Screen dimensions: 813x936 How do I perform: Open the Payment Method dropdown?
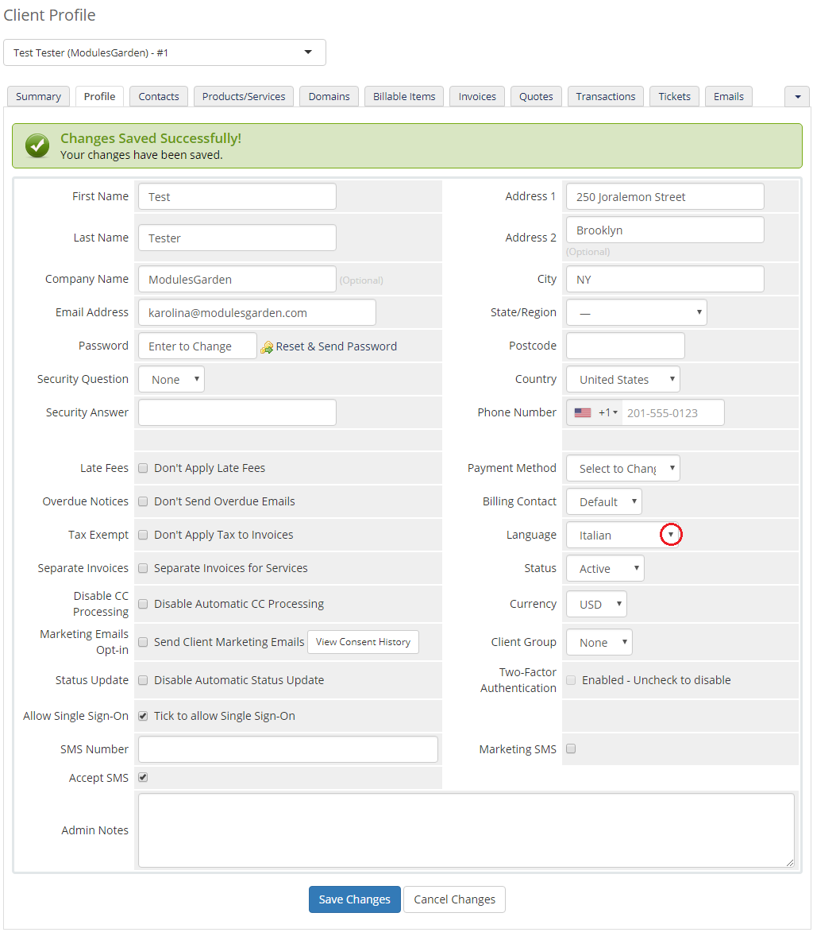pyautogui.click(x=622, y=469)
